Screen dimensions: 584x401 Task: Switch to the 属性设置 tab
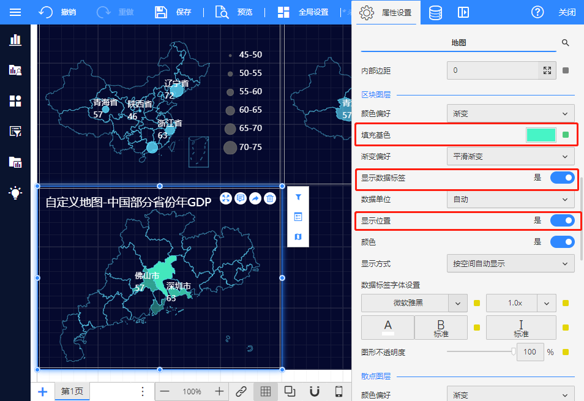[385, 12]
